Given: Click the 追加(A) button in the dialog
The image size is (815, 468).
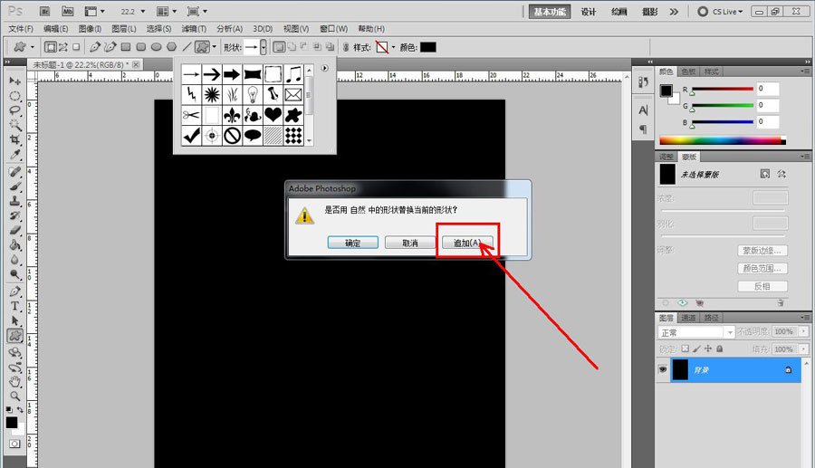Looking at the screenshot, I should [468, 243].
